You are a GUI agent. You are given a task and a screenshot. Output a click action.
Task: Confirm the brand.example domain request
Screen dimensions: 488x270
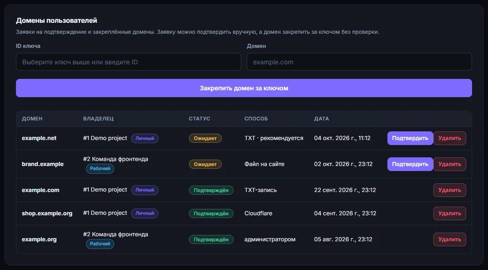tap(410, 164)
